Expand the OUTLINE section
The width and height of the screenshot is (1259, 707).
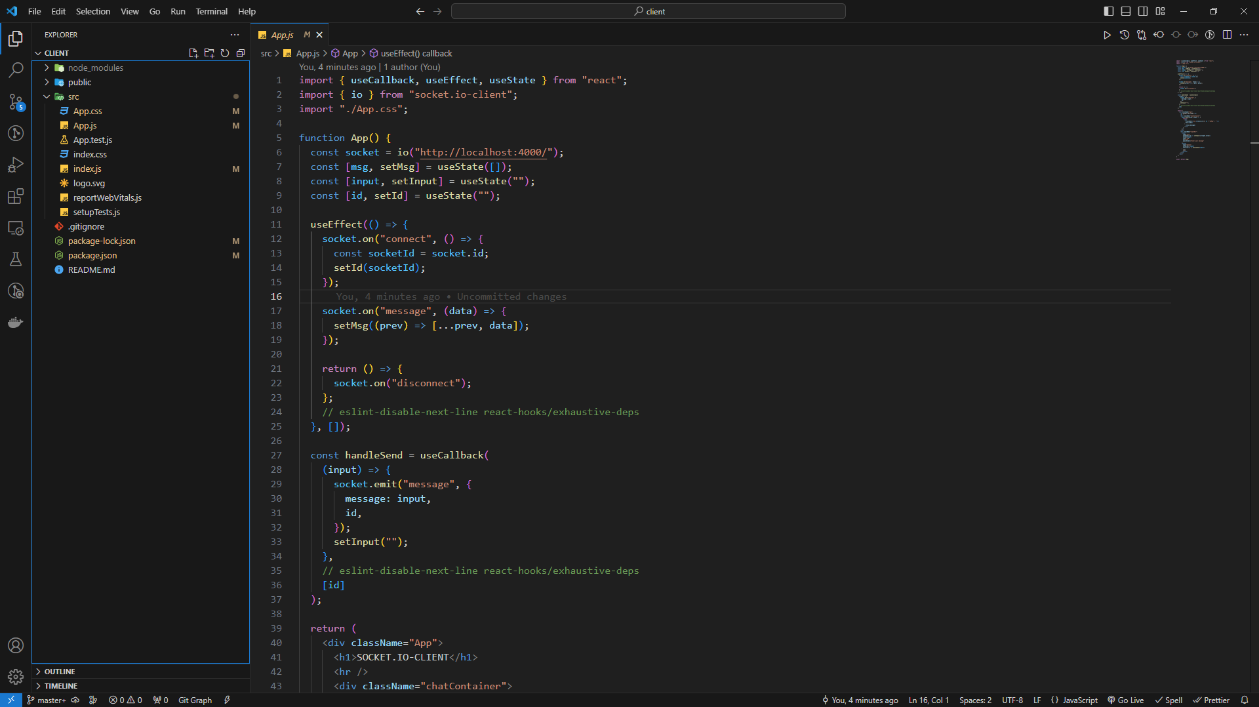coord(60,672)
